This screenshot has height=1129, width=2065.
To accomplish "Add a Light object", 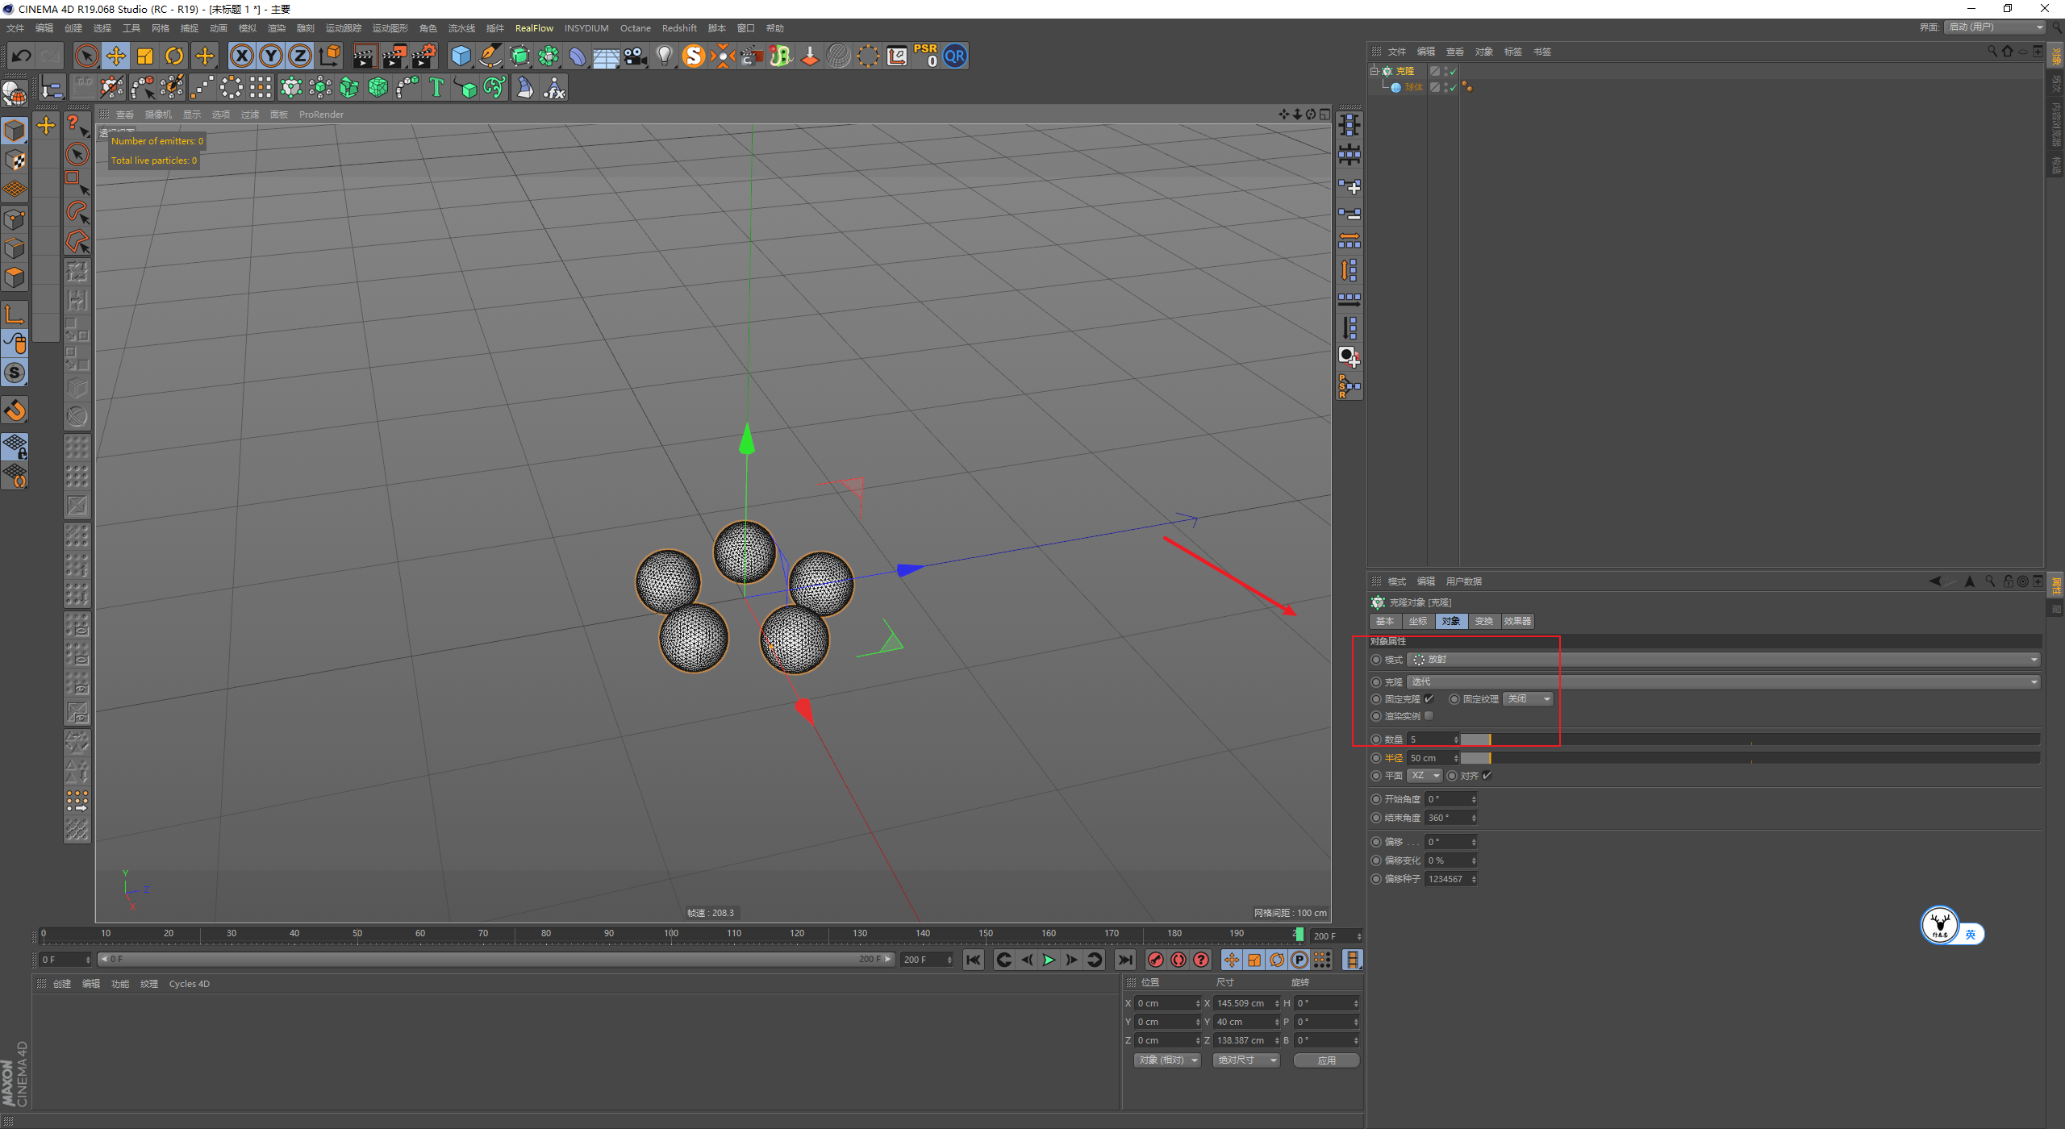I will (665, 56).
